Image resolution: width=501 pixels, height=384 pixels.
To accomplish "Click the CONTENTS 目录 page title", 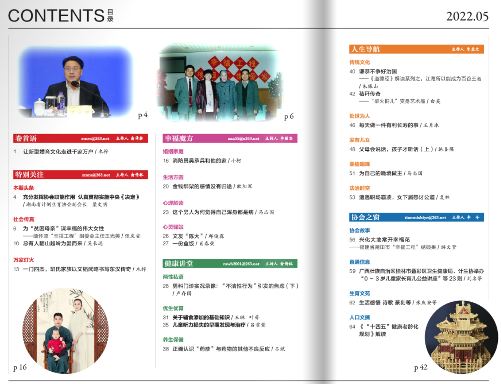I will pyautogui.click(x=61, y=15).
